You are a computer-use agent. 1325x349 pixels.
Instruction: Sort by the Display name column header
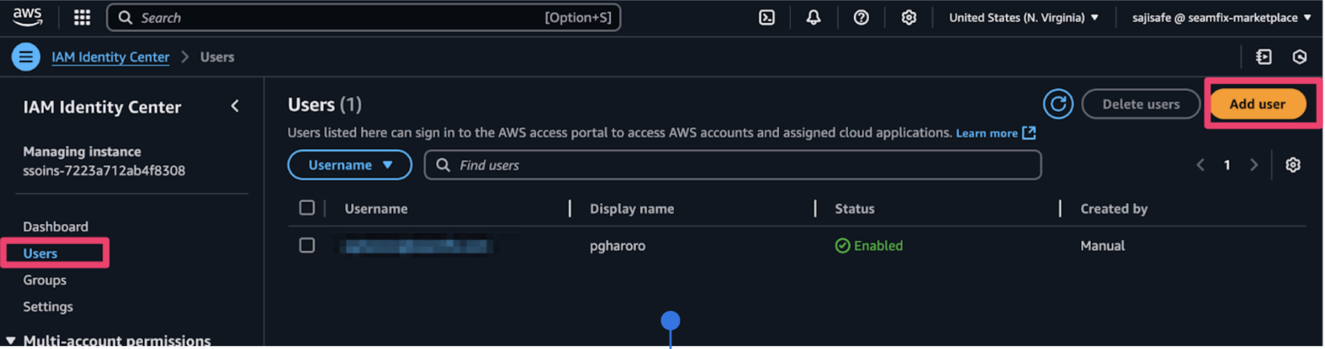632,209
